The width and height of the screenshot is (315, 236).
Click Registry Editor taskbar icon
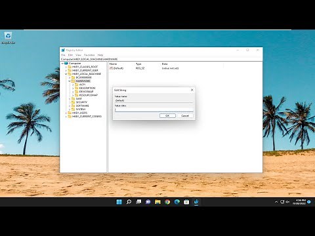click(x=196, y=202)
